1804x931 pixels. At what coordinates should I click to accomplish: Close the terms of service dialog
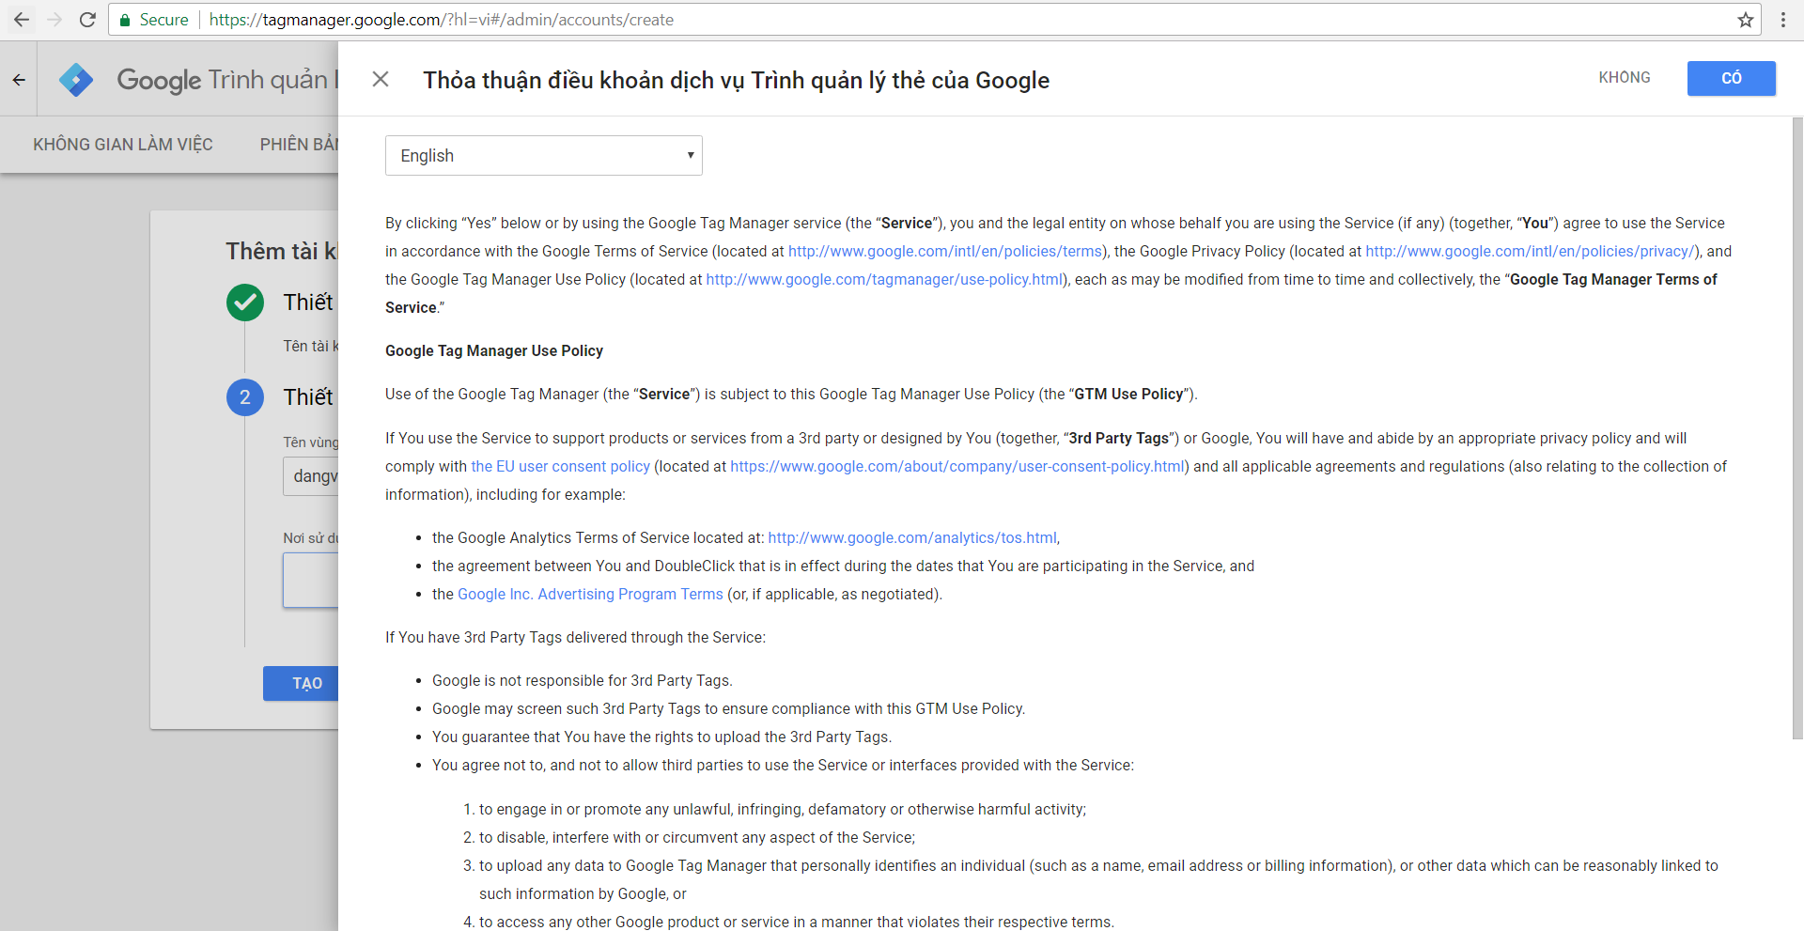point(381,79)
